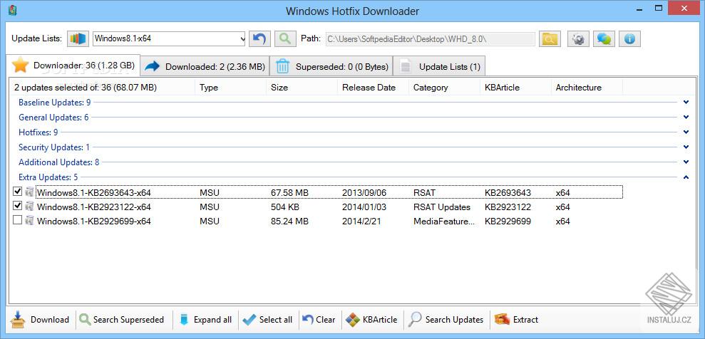The width and height of the screenshot is (705, 339).
Task: Switch to the Superseded: 0 tab
Action: pyautogui.click(x=331, y=67)
